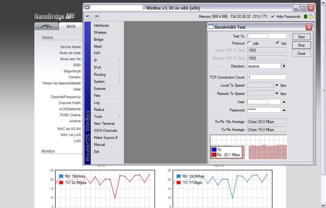This screenshot has height=208, width=326.
Task: Open the PPP menu item
Action: tap(107, 53)
